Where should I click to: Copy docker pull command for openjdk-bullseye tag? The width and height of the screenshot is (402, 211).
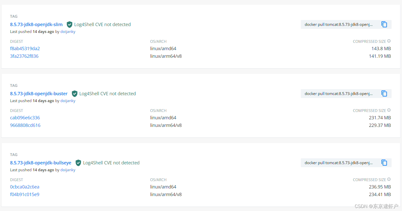point(384,163)
